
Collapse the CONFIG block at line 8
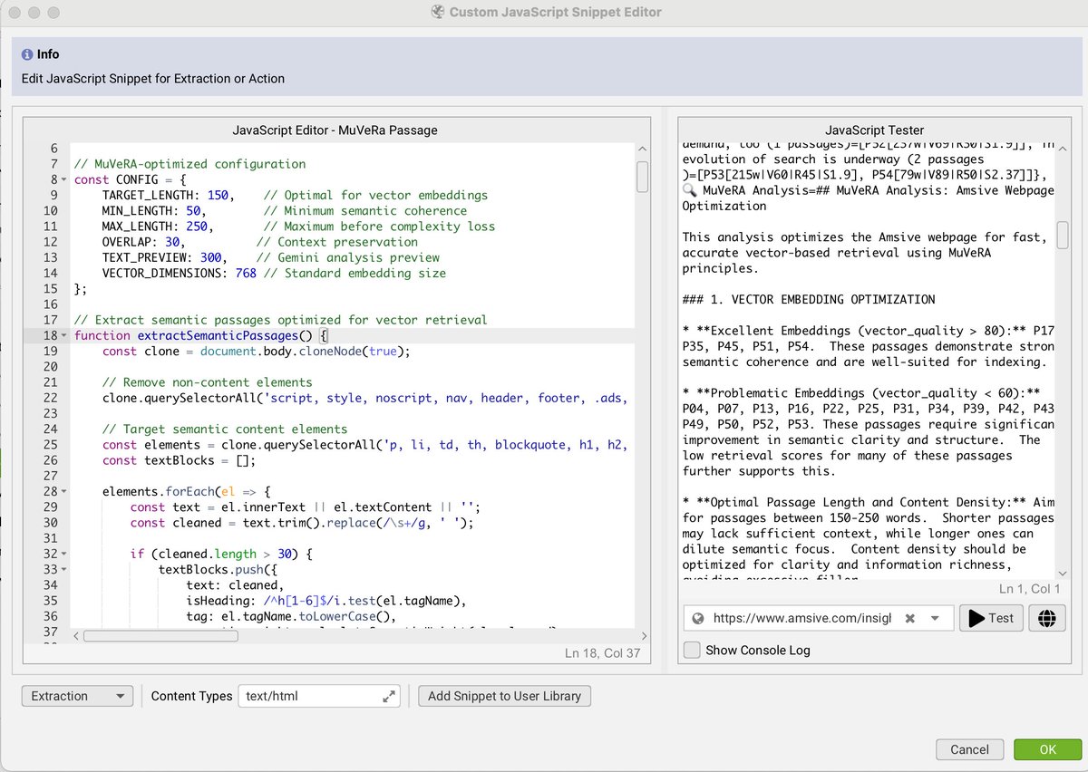click(x=63, y=179)
